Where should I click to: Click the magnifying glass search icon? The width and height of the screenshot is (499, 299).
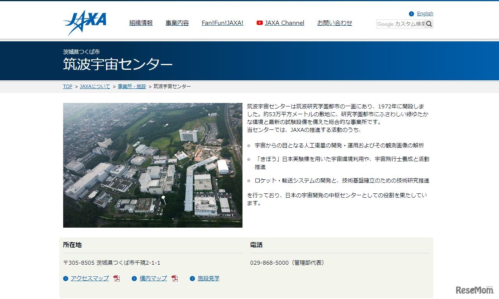click(x=429, y=24)
